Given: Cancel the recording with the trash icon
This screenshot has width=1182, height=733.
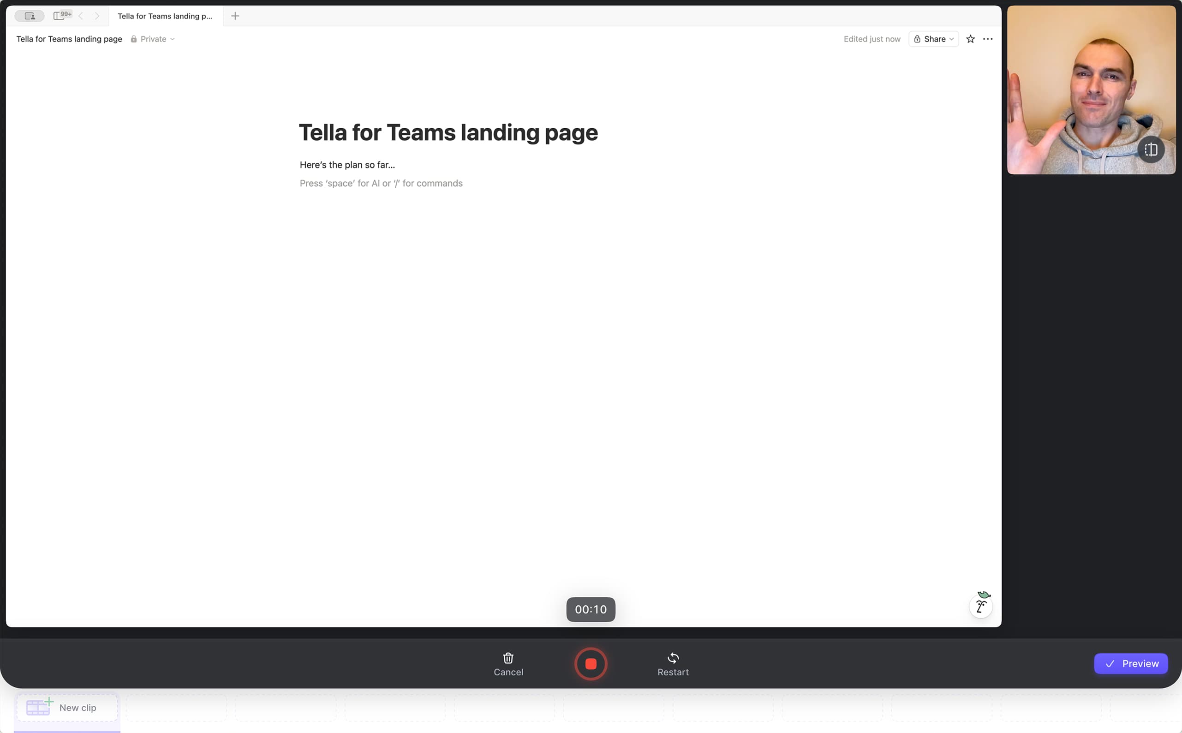Looking at the screenshot, I should (508, 664).
